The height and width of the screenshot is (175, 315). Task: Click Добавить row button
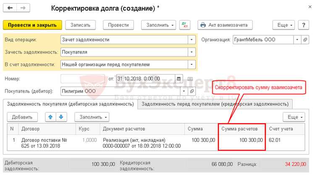pyautogui.click(x=22, y=117)
